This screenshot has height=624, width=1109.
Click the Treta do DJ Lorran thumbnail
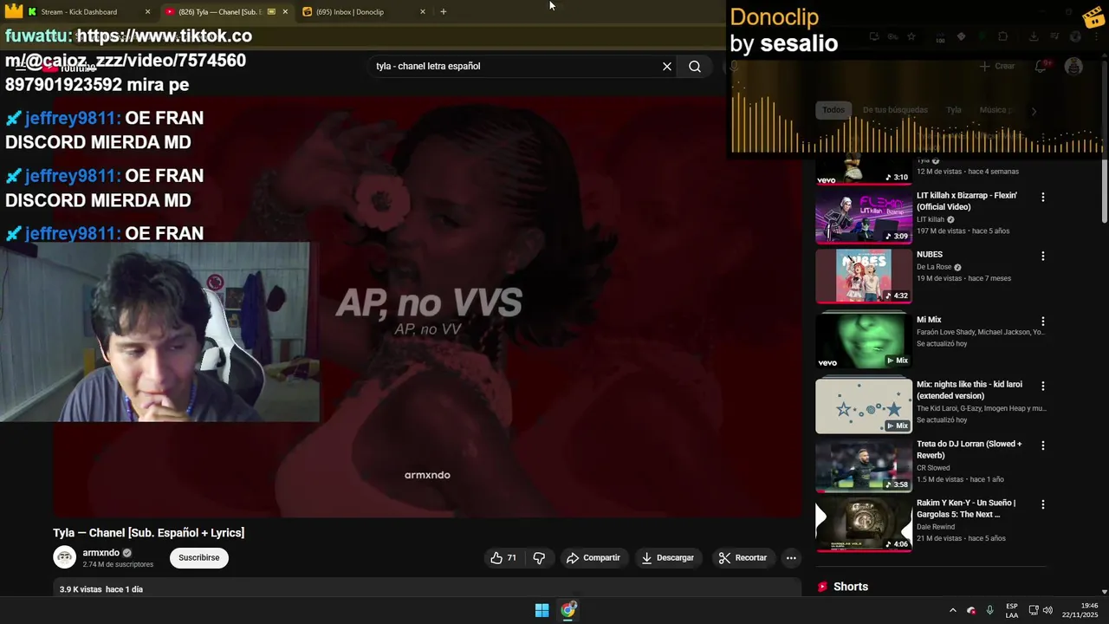864,465
